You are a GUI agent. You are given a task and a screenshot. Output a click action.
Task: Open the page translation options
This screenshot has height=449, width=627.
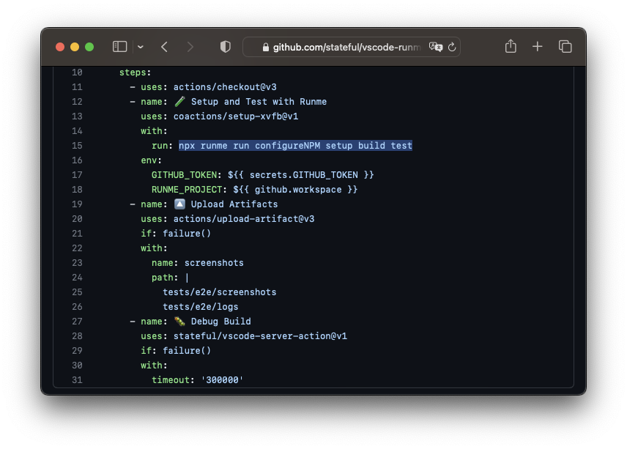click(436, 47)
